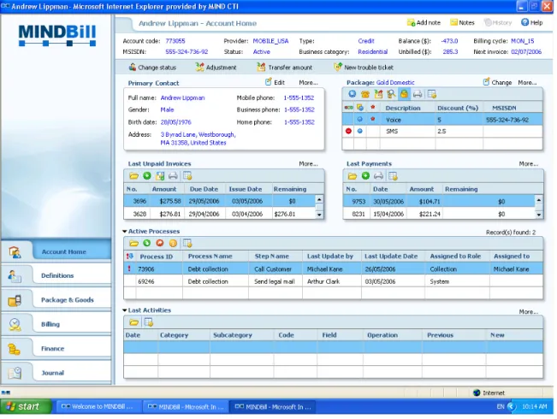Click the Journal sidebar icon

pyautogui.click(x=15, y=373)
